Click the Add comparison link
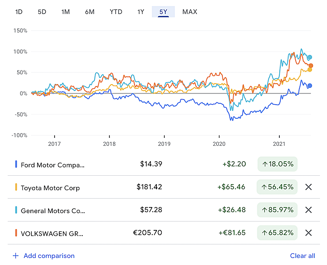Viewport: 327px width, 265px height. (x=49, y=256)
